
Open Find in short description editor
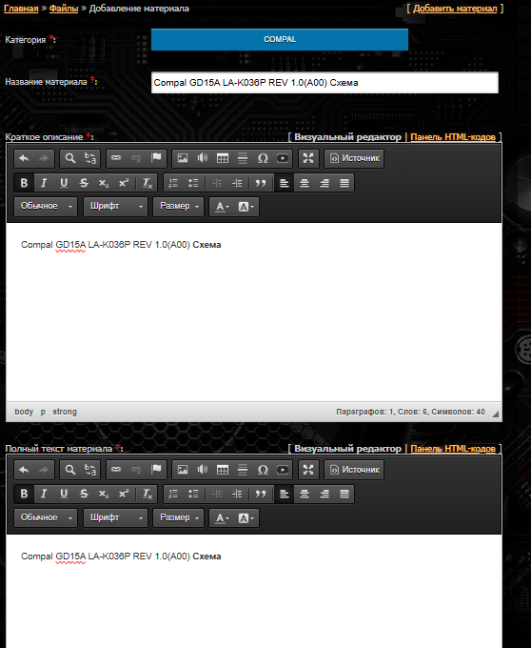click(x=70, y=158)
